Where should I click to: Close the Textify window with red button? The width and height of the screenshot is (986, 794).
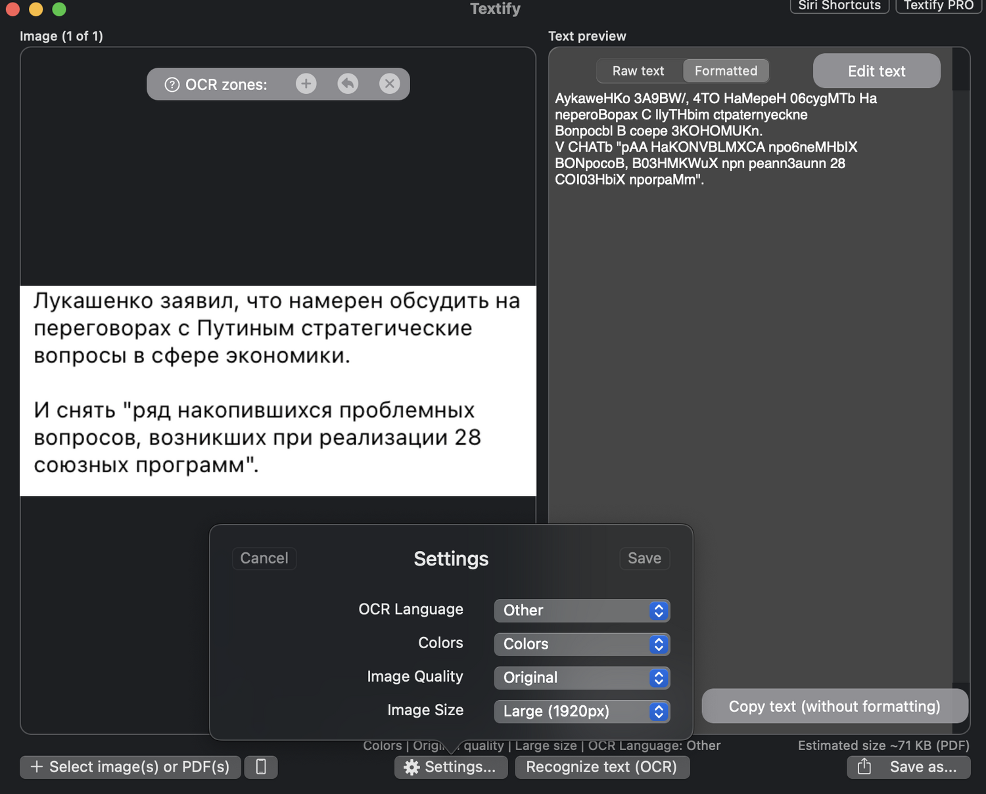pos(12,9)
